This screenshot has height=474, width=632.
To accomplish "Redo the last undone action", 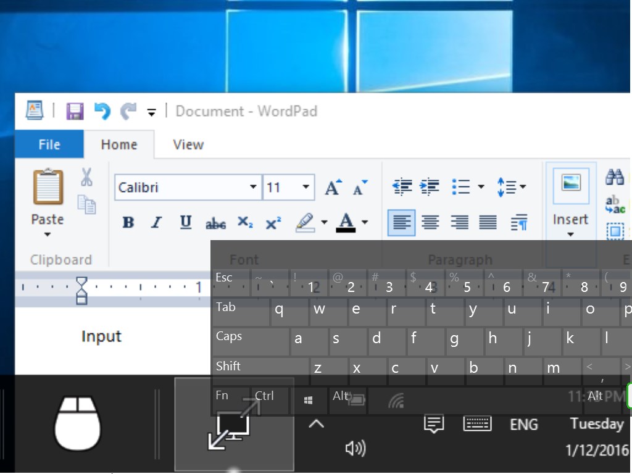I will tap(128, 111).
